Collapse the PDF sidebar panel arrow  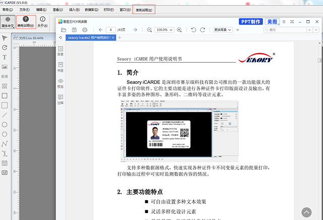tap(61, 37)
